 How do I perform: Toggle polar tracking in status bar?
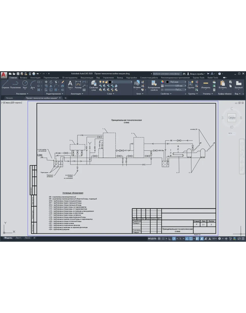(x=174, y=239)
